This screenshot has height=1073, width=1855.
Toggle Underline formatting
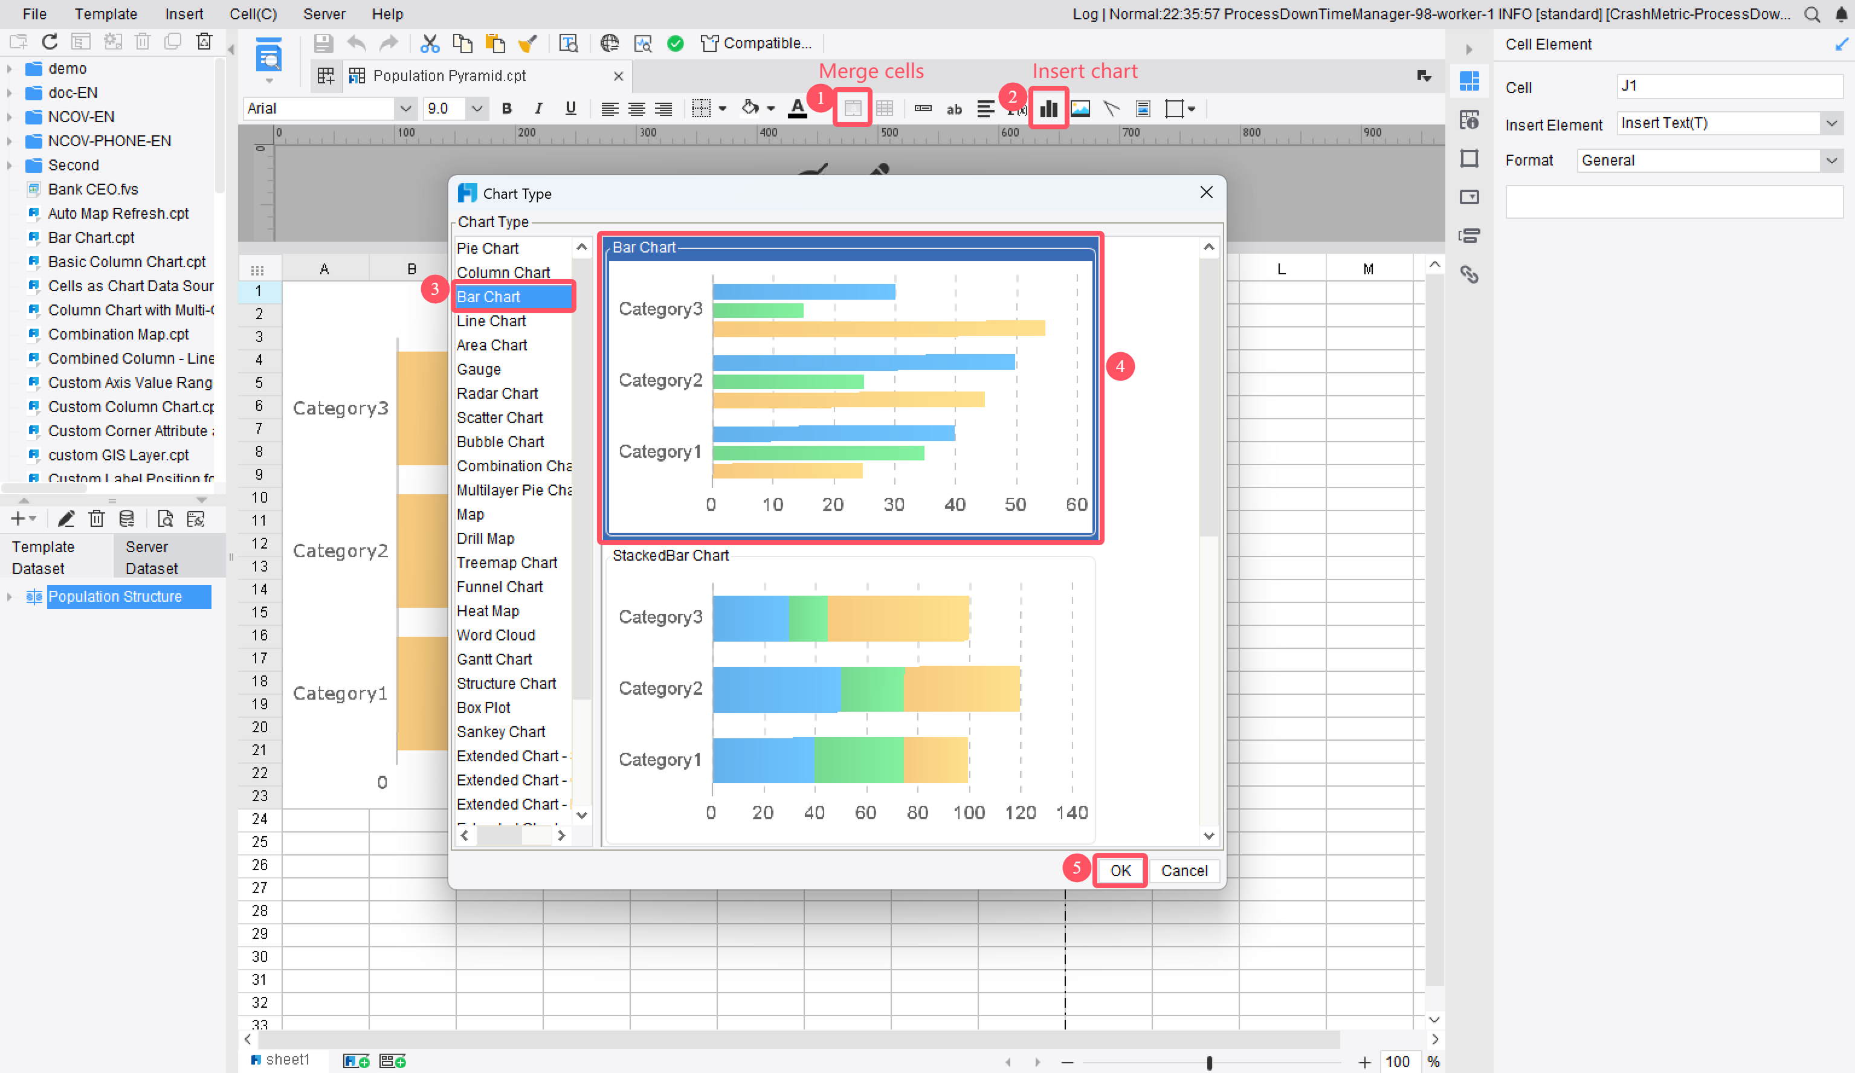[x=570, y=109]
